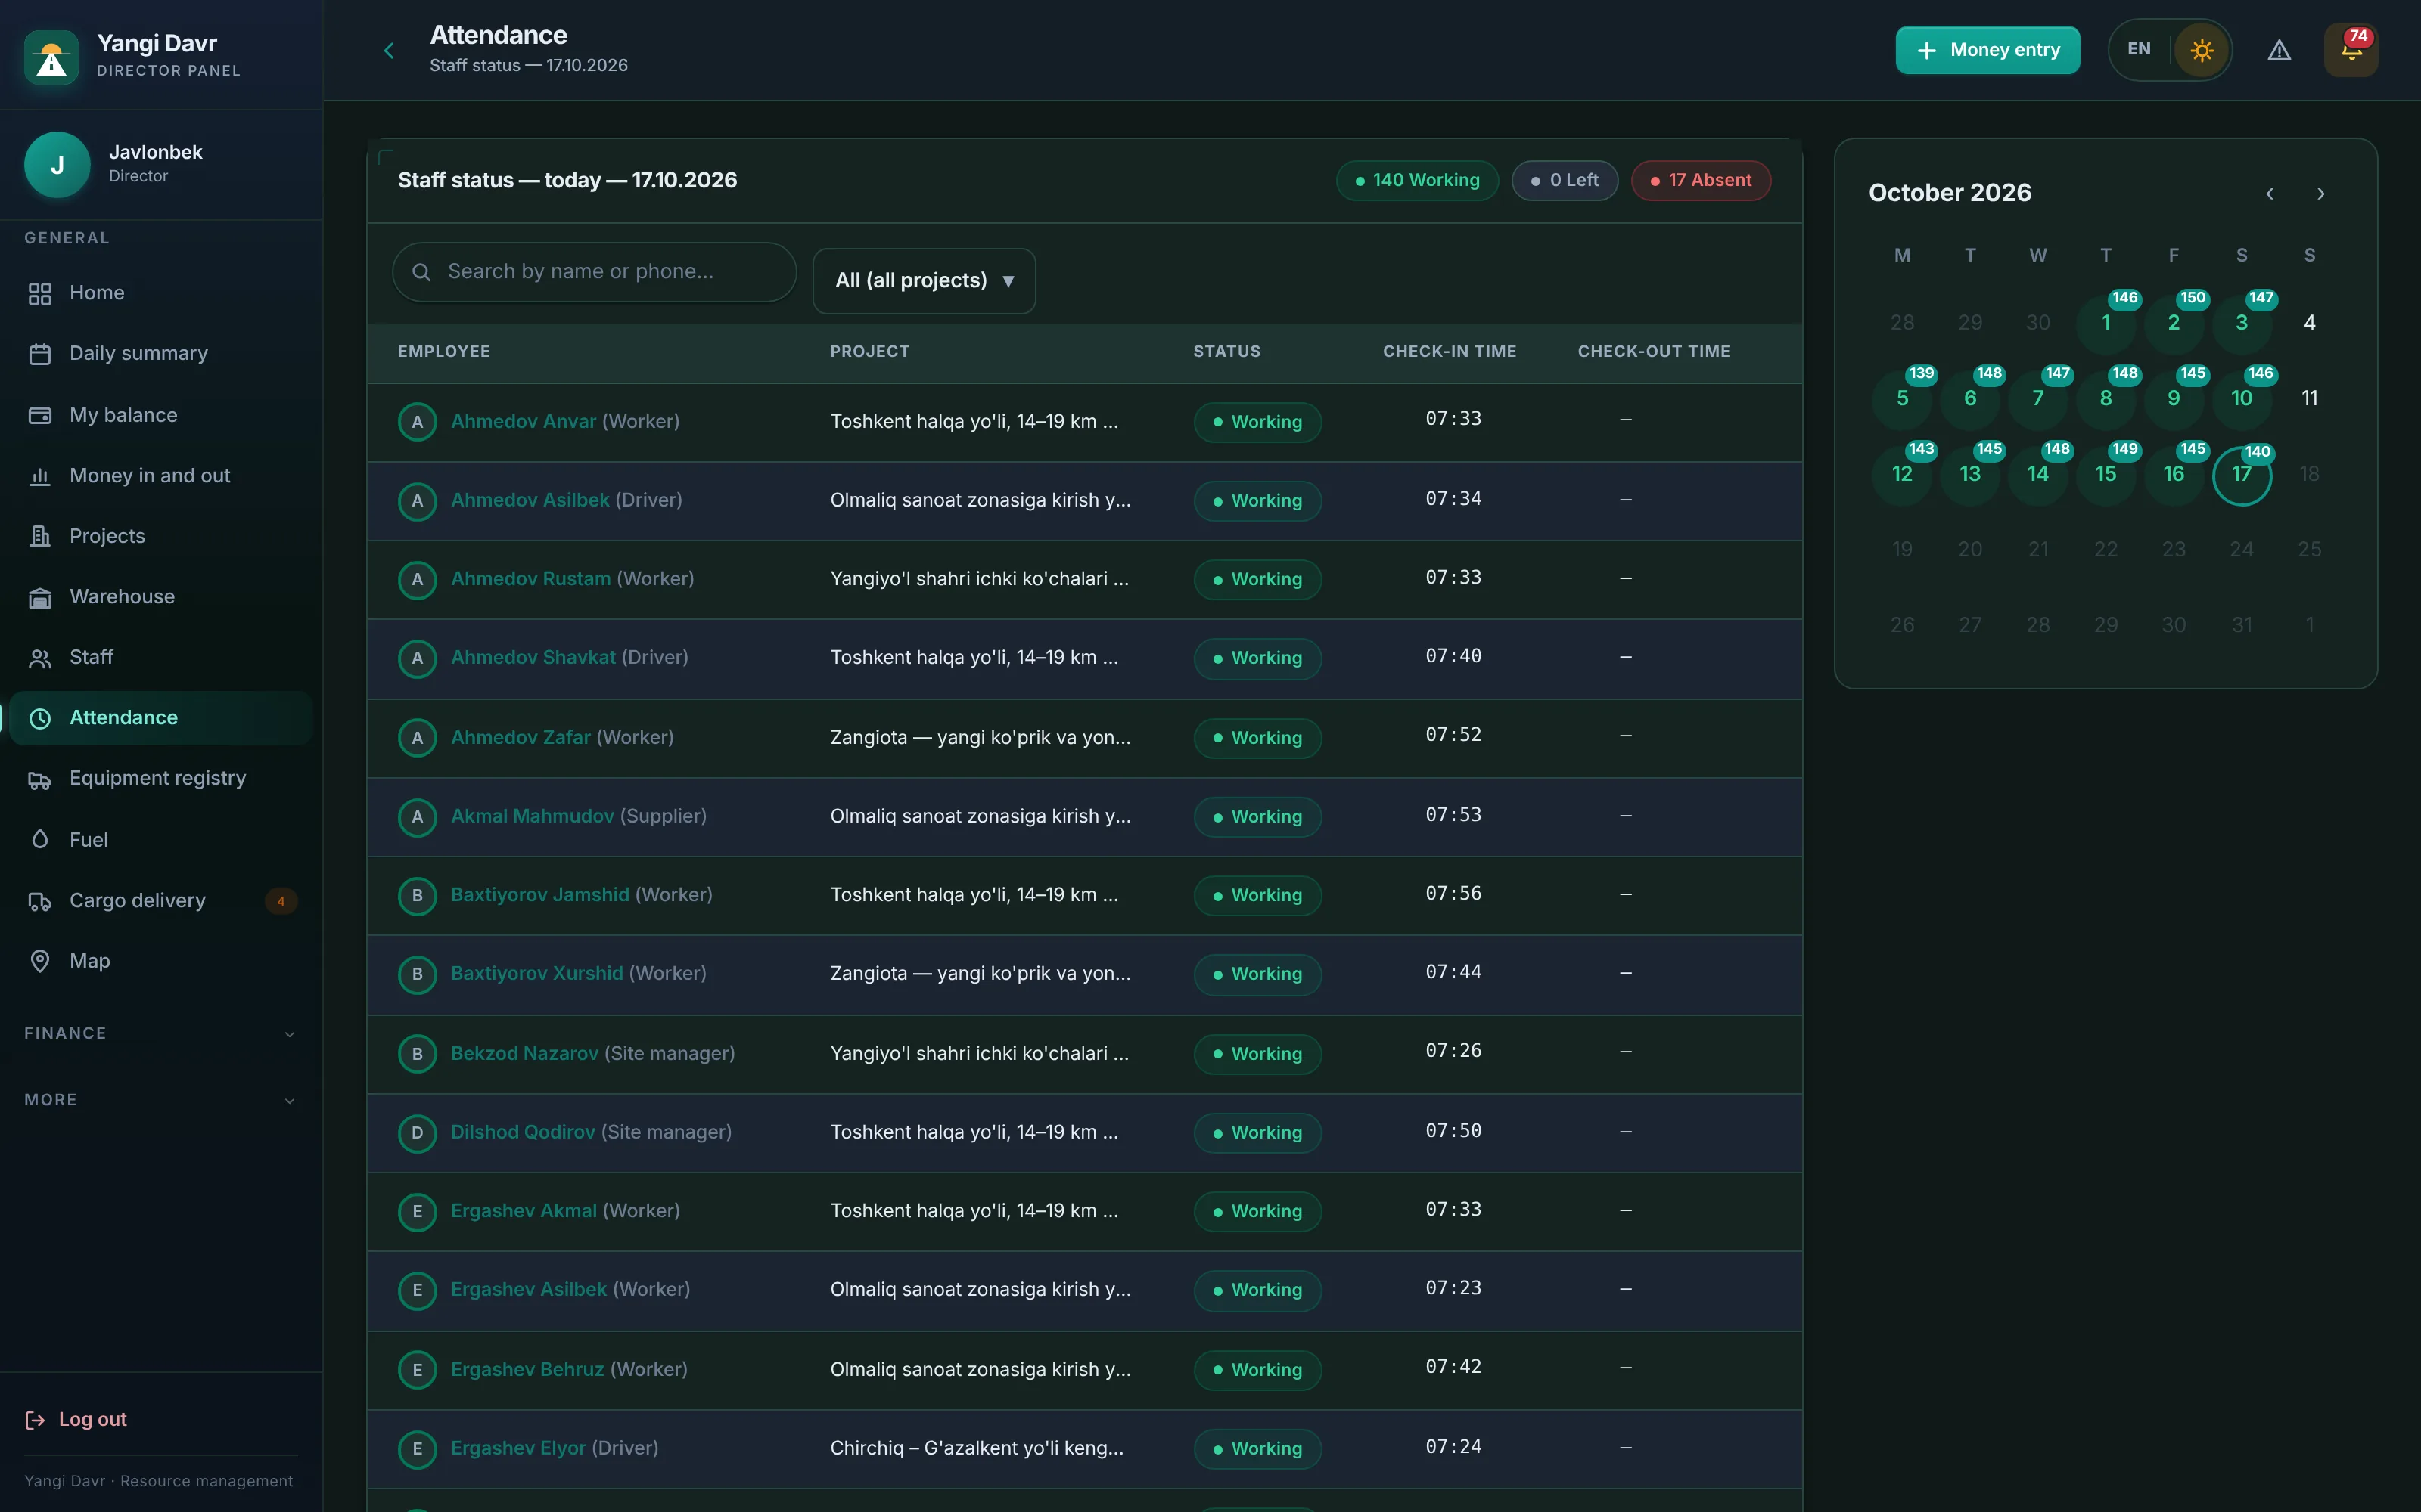Open Ahmedov Anvar employee link
This screenshot has width=2421, height=1512.
click(x=524, y=422)
